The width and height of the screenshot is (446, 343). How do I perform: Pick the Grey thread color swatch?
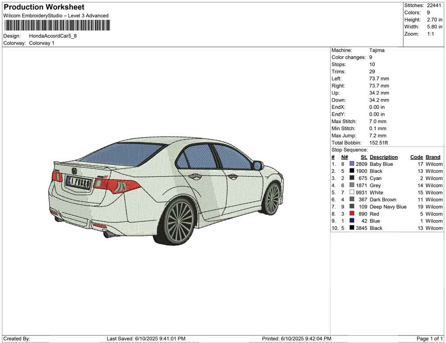point(352,185)
